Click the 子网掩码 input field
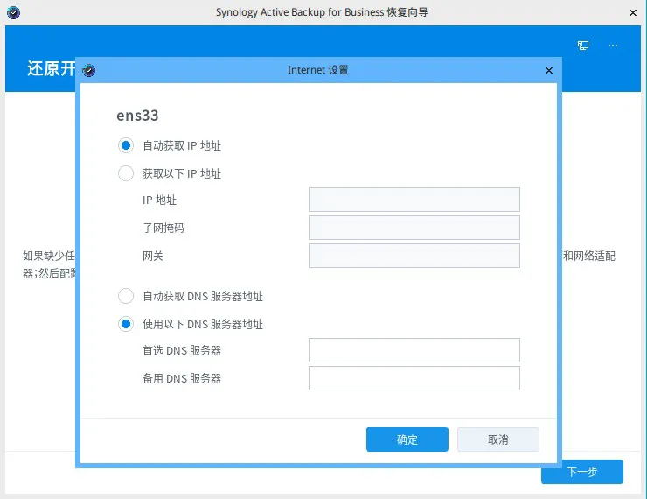 tap(414, 228)
